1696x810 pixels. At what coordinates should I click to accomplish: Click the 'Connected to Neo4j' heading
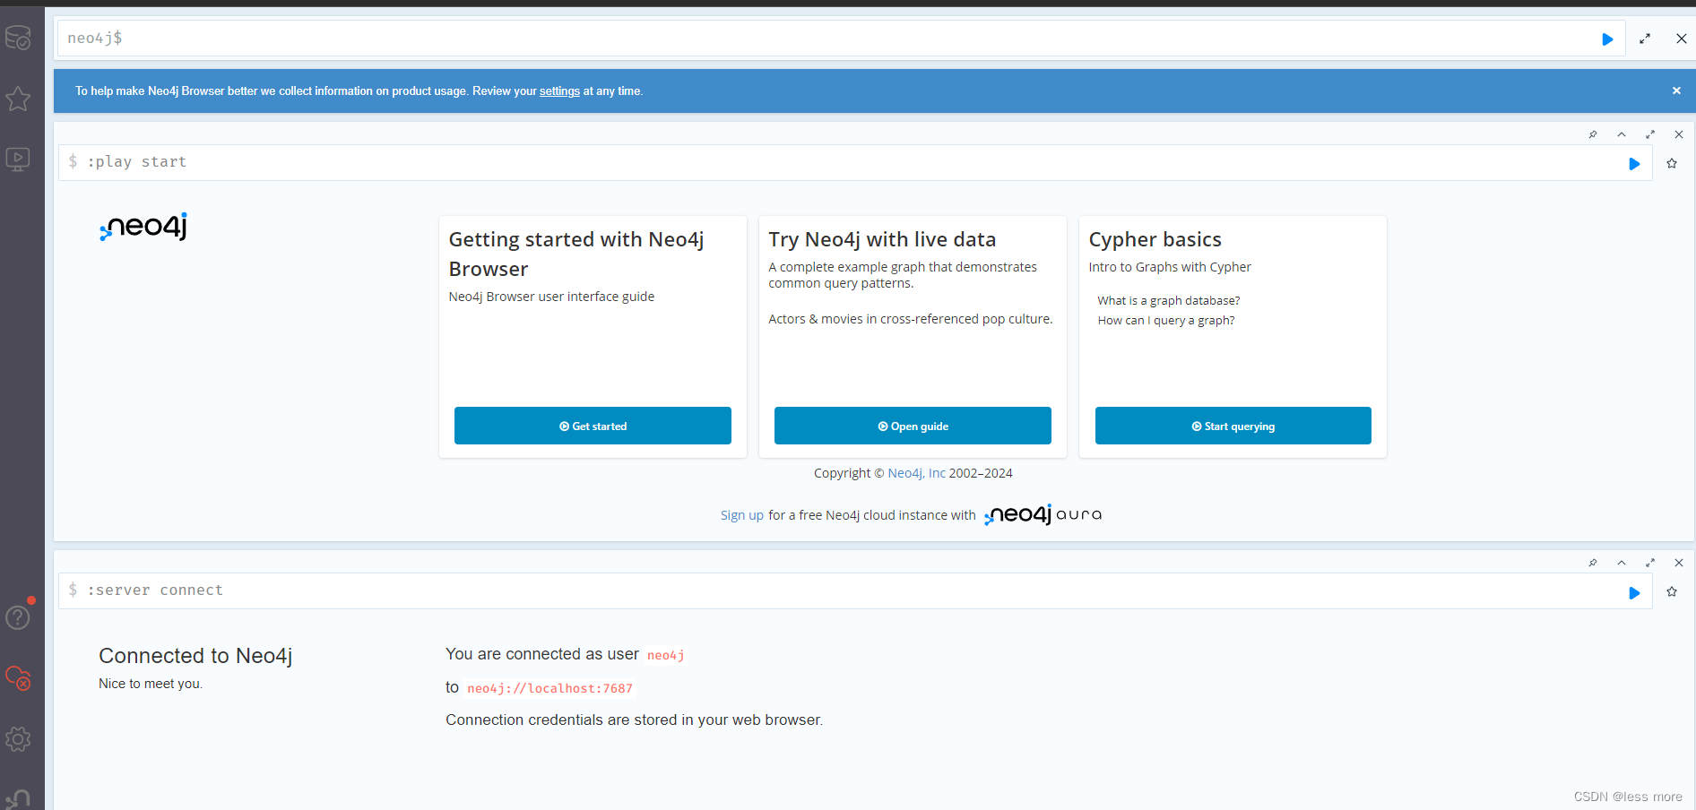195,656
